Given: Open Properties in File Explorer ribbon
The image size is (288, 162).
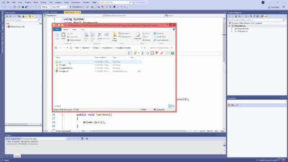Looking at the screenshot, I should 137,36.
